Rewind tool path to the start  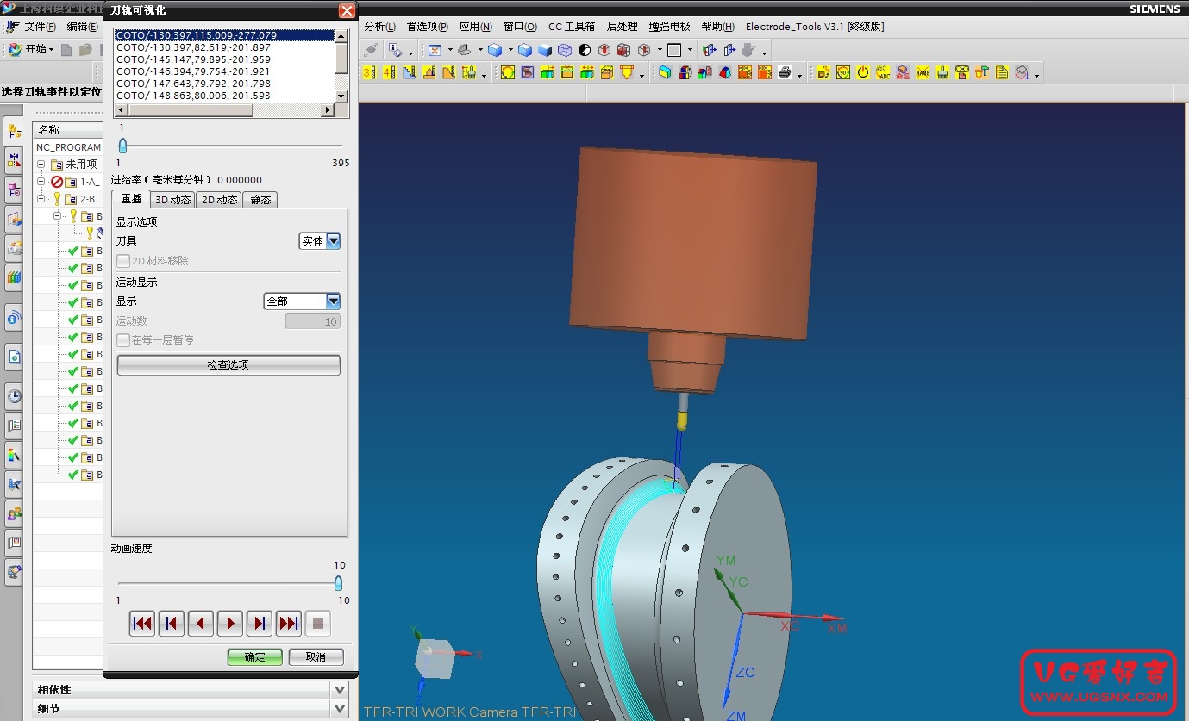pyautogui.click(x=142, y=623)
